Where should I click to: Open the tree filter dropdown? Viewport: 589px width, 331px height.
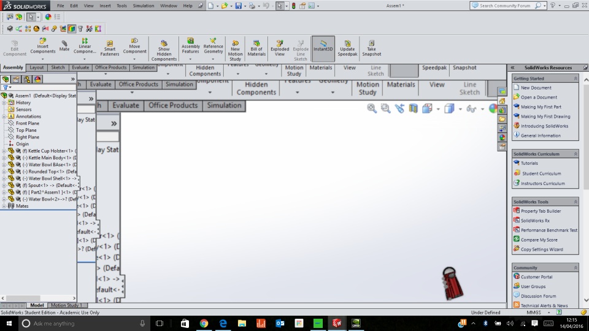pos(7,88)
